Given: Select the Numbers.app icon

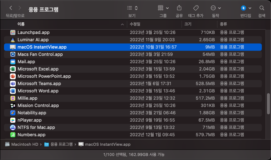Looking at the screenshot, I should point(13,135).
